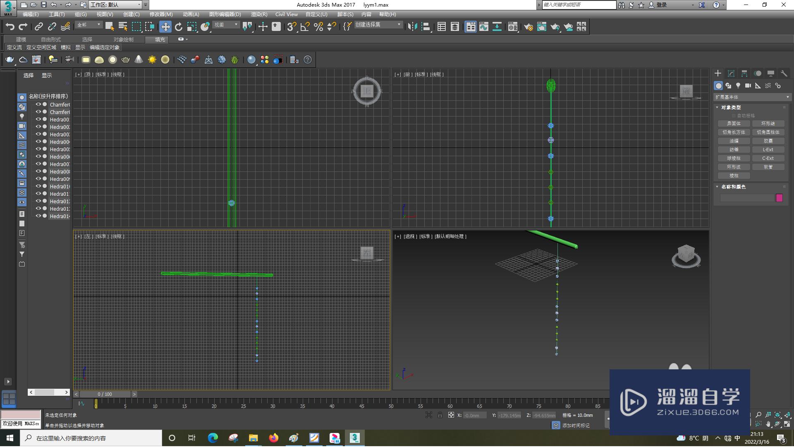Open the Modify panel tab

pos(731,74)
